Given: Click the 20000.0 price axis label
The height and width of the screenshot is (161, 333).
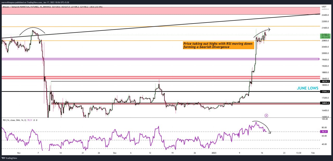Looking at the screenshot, I should coord(325,53).
